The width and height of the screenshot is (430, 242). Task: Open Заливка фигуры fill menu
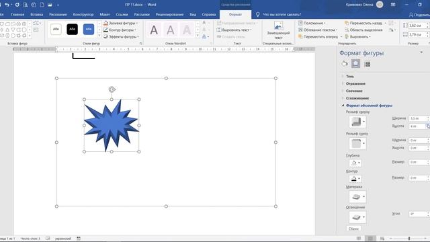pos(121,24)
